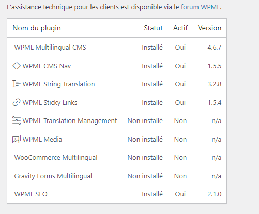Click WPML Translation Management plugin name
The width and height of the screenshot is (259, 214).
70,121
